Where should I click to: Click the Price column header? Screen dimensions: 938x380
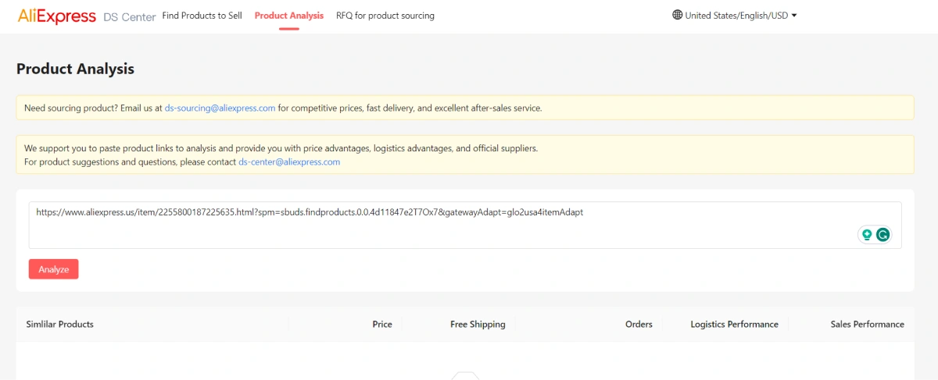tap(382, 324)
